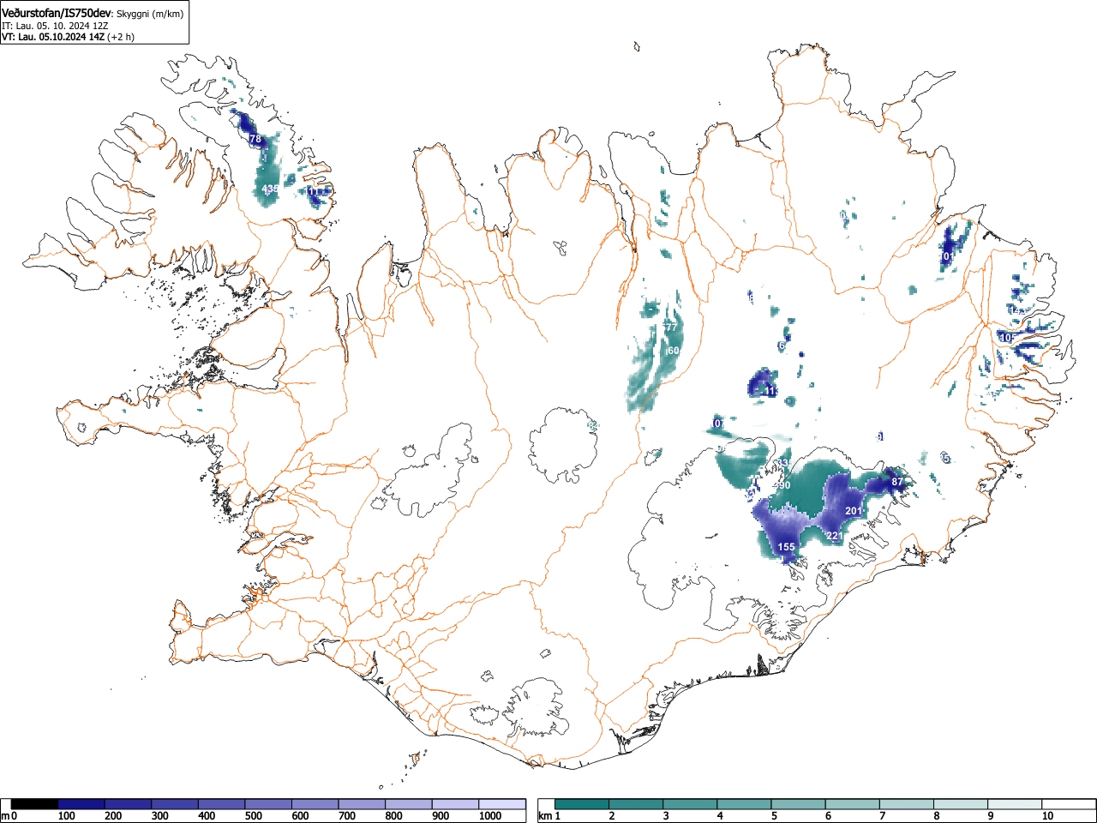Click the 8–9 km legend swatch
This screenshot has height=823, width=1097.
(x=960, y=804)
